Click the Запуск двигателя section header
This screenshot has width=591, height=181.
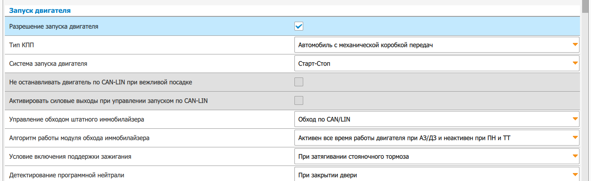coord(40,10)
